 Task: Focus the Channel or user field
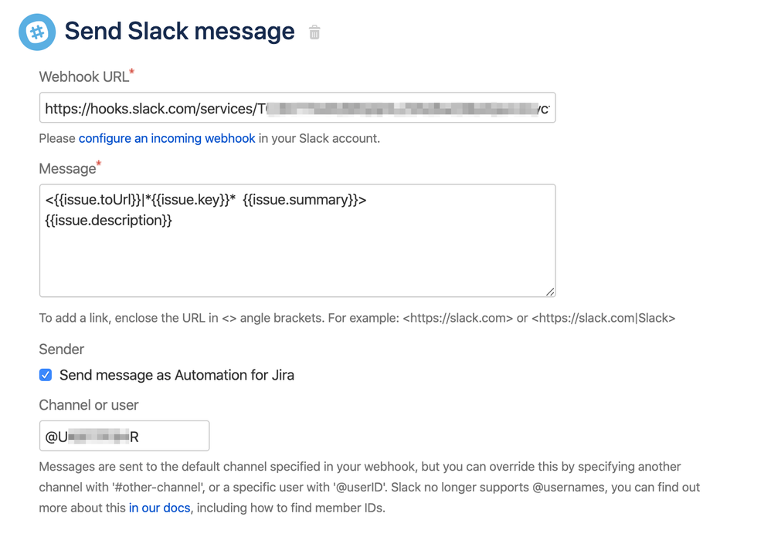coord(124,436)
